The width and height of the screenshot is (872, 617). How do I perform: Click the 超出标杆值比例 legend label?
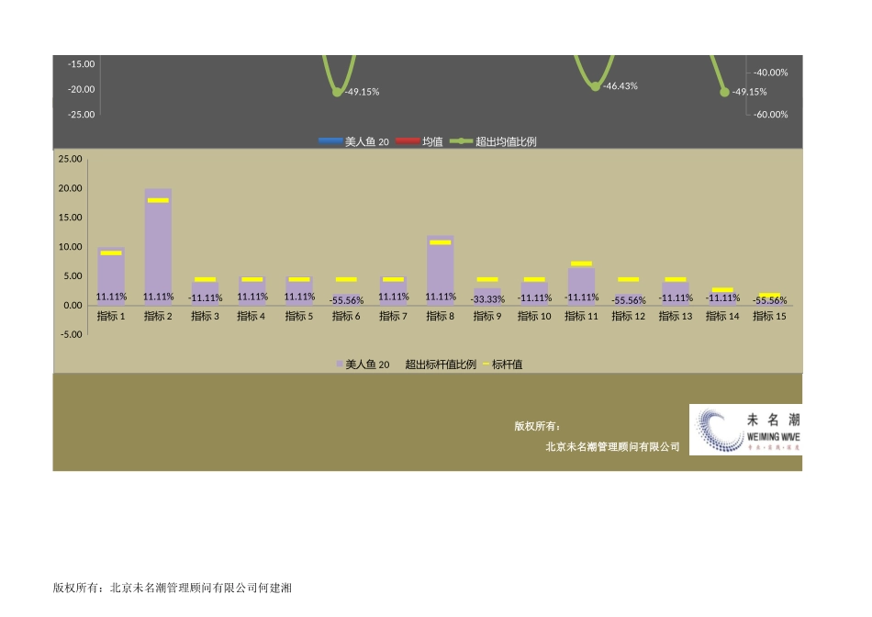coord(441,365)
